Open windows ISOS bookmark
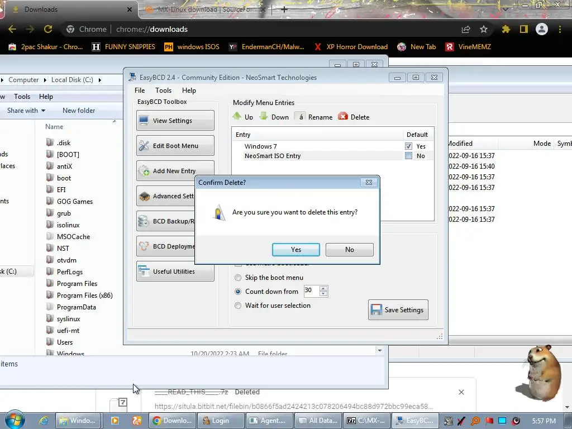Image resolution: width=572 pixels, height=429 pixels. 192,47
